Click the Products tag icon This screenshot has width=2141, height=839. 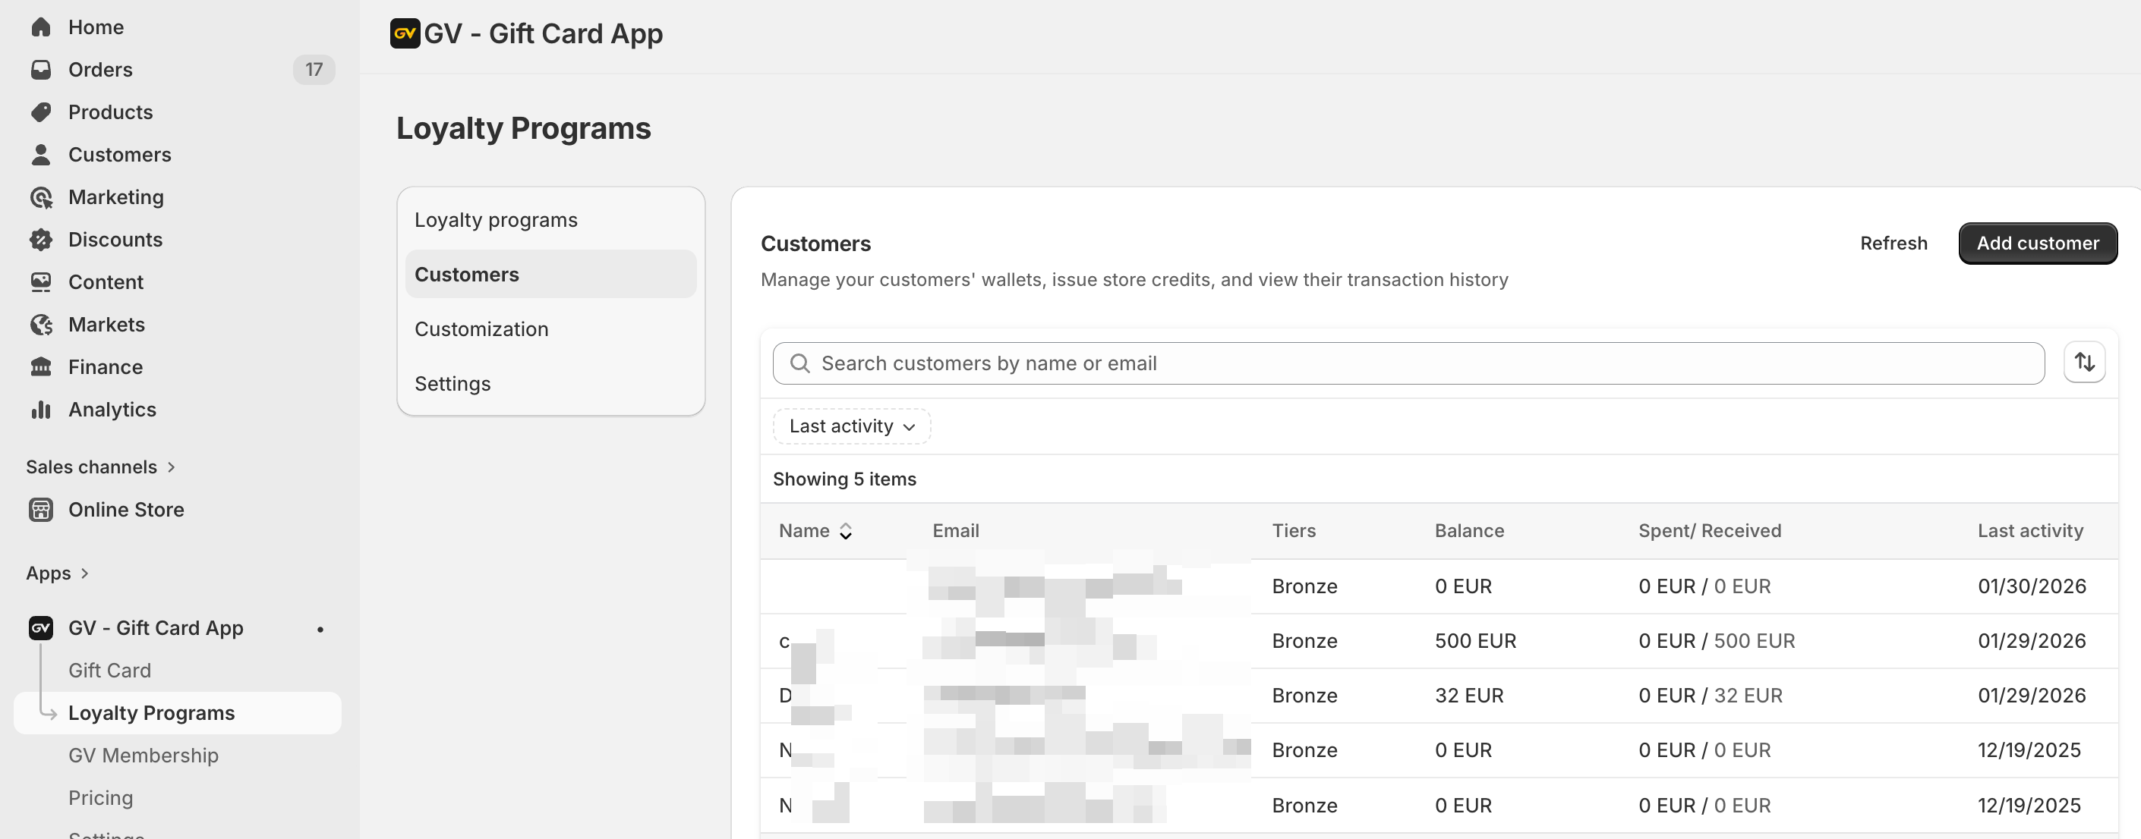coord(41,112)
